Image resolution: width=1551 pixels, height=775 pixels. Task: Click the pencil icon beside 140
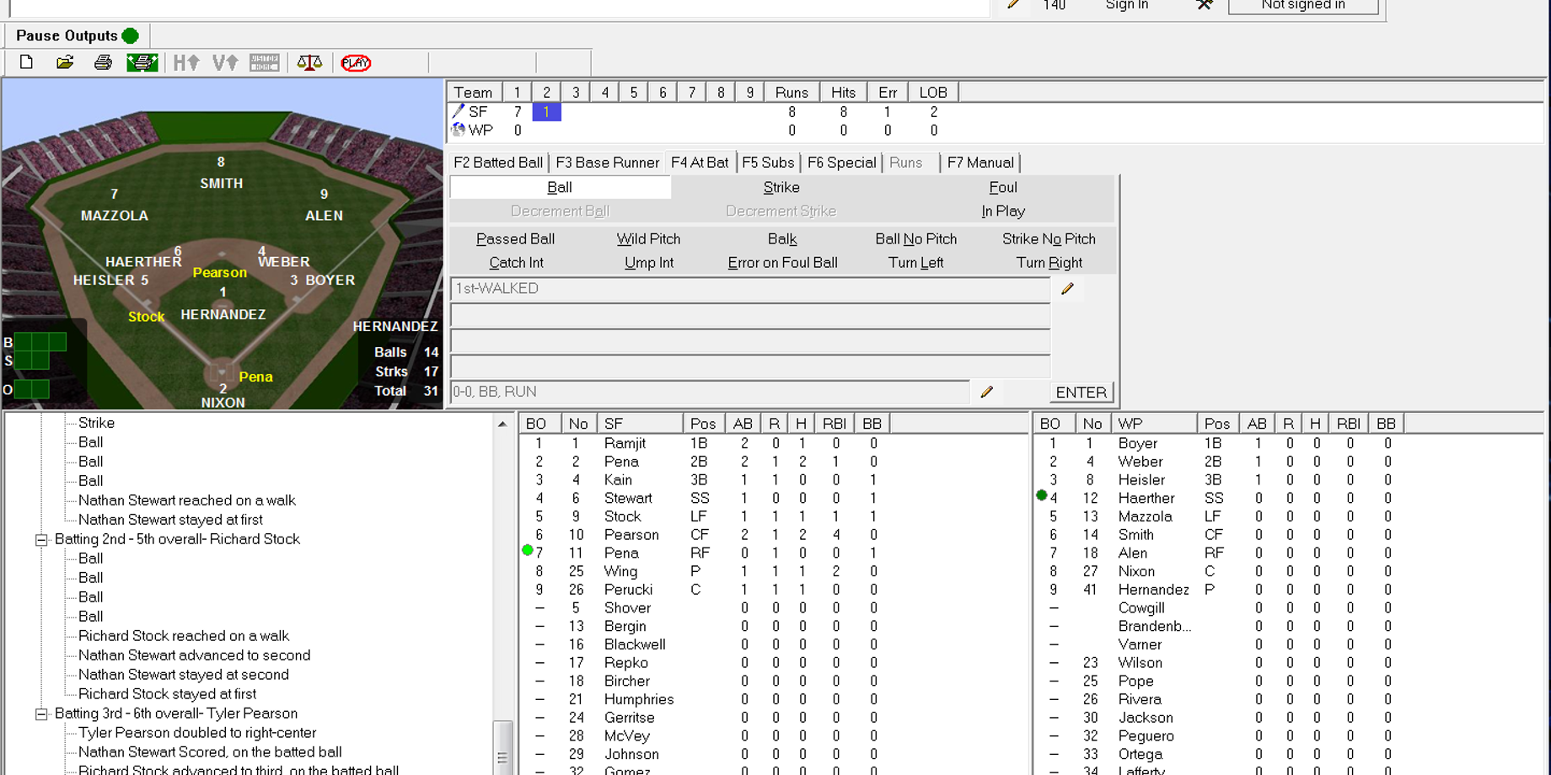tap(1013, 4)
